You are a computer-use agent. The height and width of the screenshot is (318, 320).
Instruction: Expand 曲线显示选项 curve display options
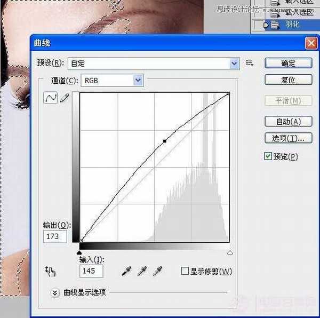click(x=54, y=292)
